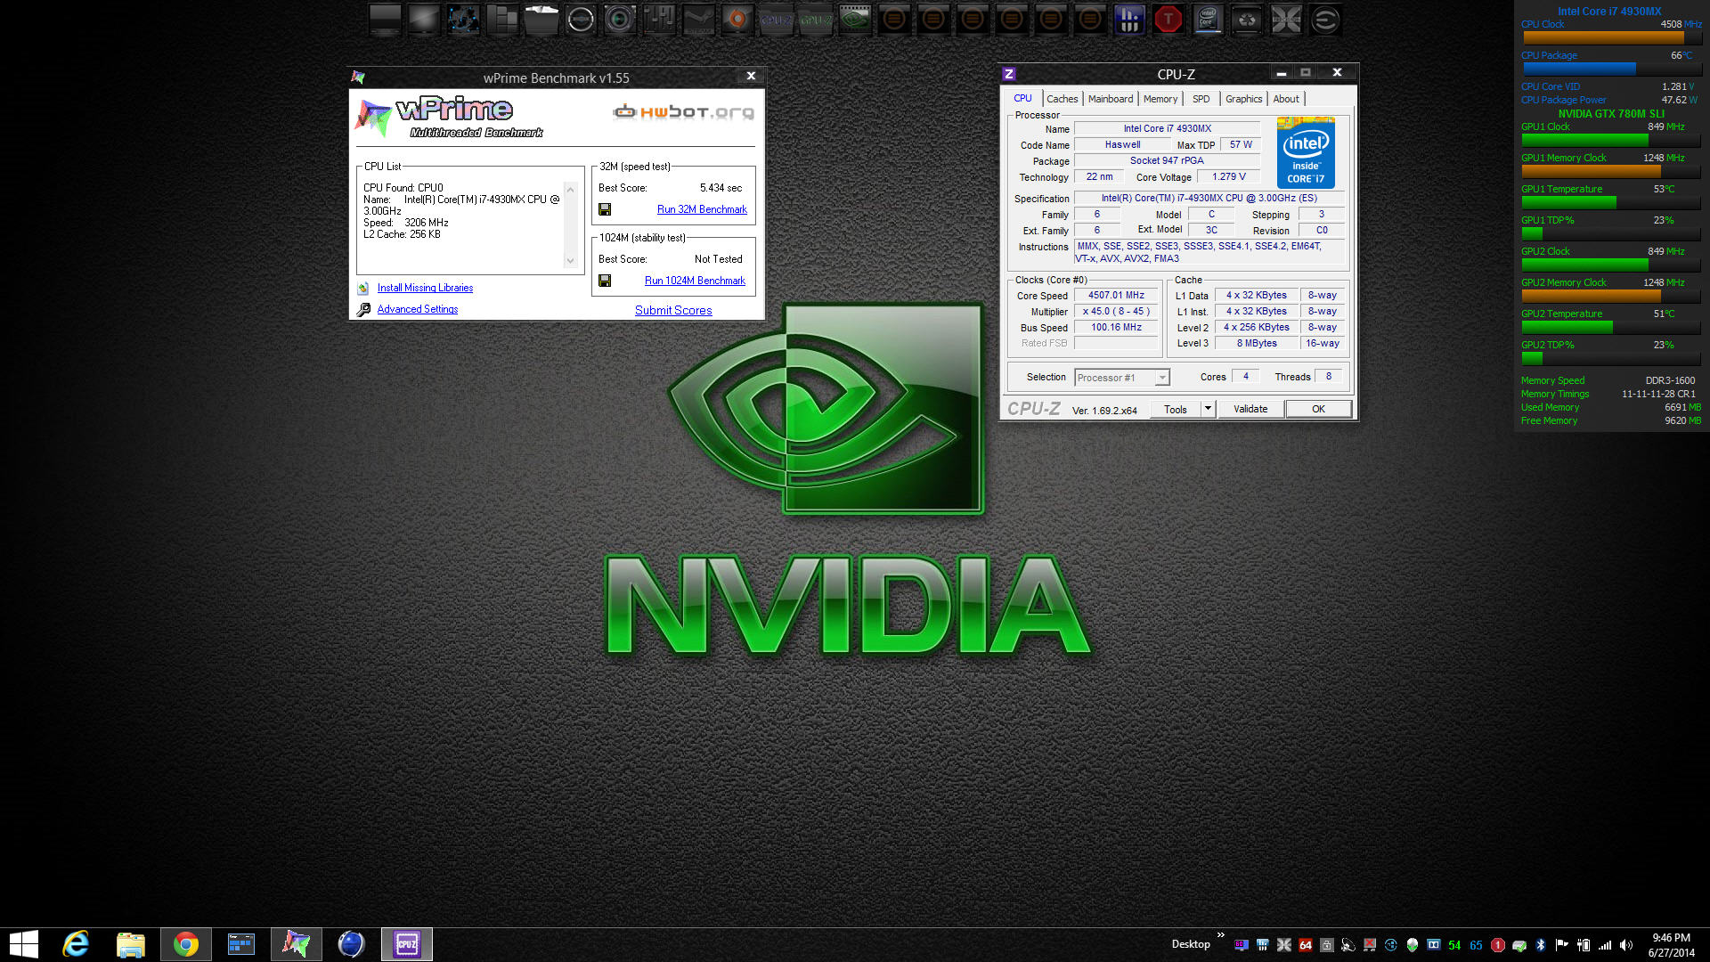Click the Specification field in CPU-Z
Screen dimensions: 1710x962
pos(1209,198)
